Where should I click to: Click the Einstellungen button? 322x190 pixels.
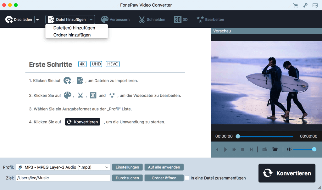pos(127,167)
